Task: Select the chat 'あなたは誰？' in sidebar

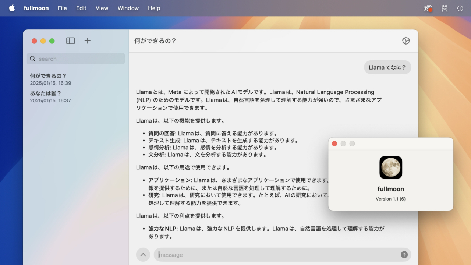Action: tap(75, 96)
